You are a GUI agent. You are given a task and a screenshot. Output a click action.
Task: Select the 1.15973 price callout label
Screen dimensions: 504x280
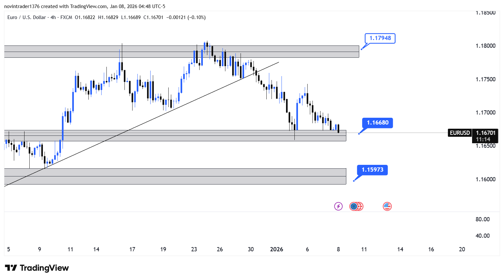pos(372,170)
